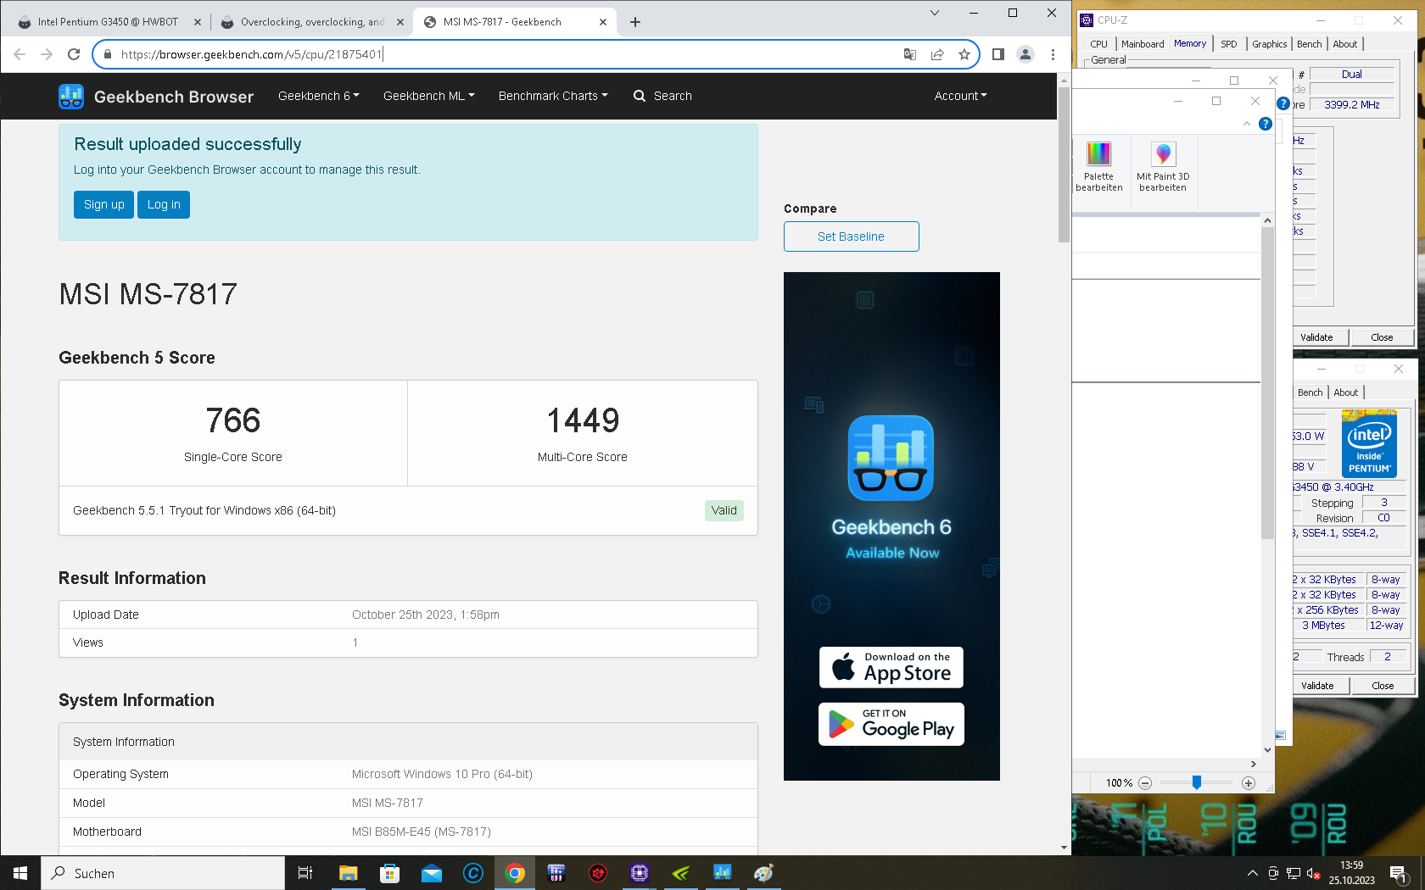Open File Explorer from the taskbar
The image size is (1425, 890).
[349, 873]
